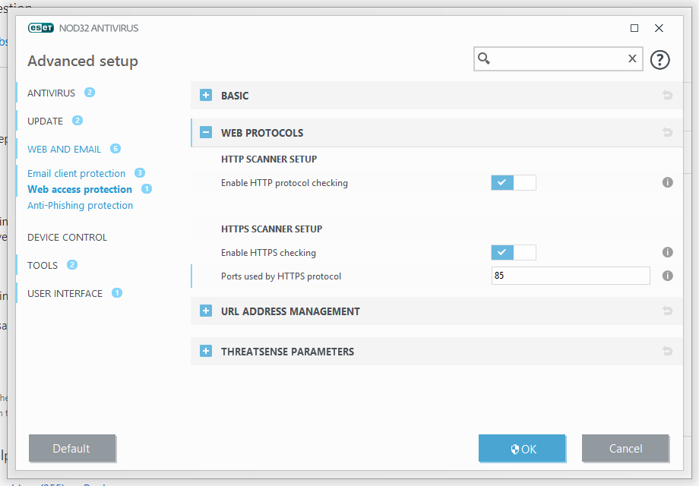
Task: Click the Cancel button
Action: (625, 448)
